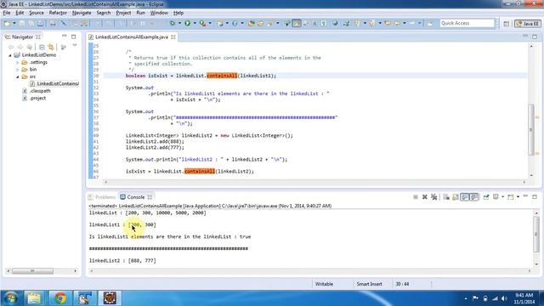Image resolution: width=544 pixels, height=306 pixels.
Task: Open the New Console View dropdown arrow
Action: click(518, 197)
